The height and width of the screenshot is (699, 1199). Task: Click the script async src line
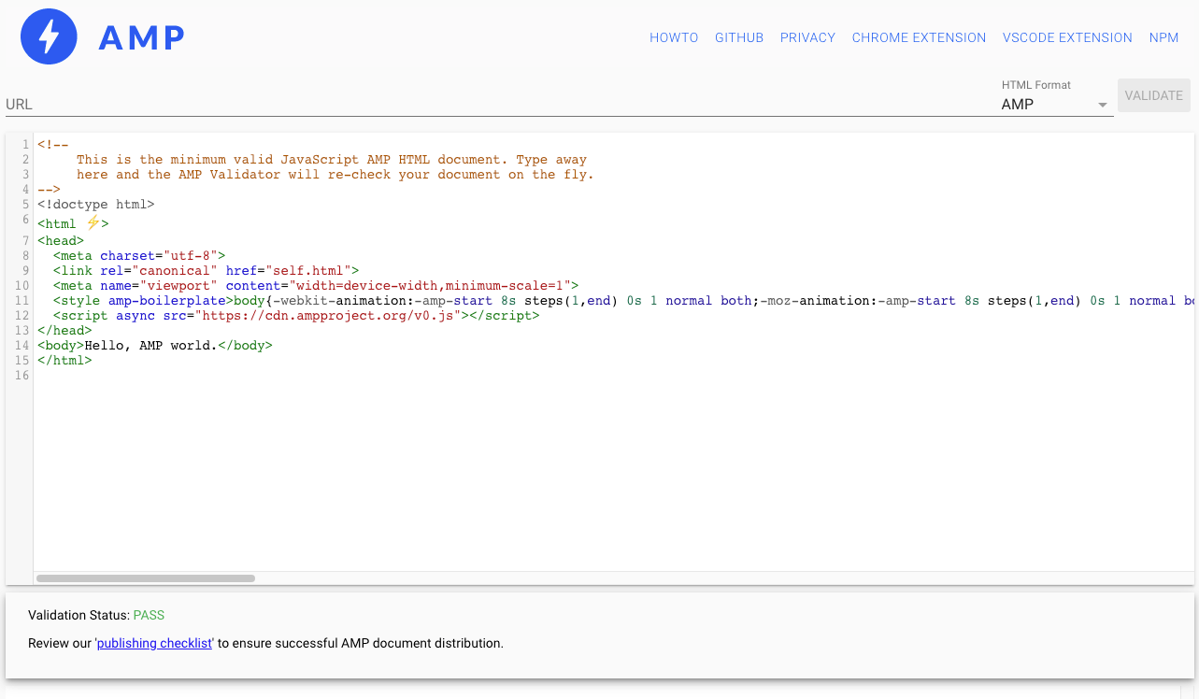(296, 315)
